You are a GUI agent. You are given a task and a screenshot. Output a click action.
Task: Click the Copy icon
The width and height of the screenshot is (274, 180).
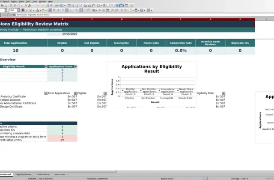click(15, 6)
